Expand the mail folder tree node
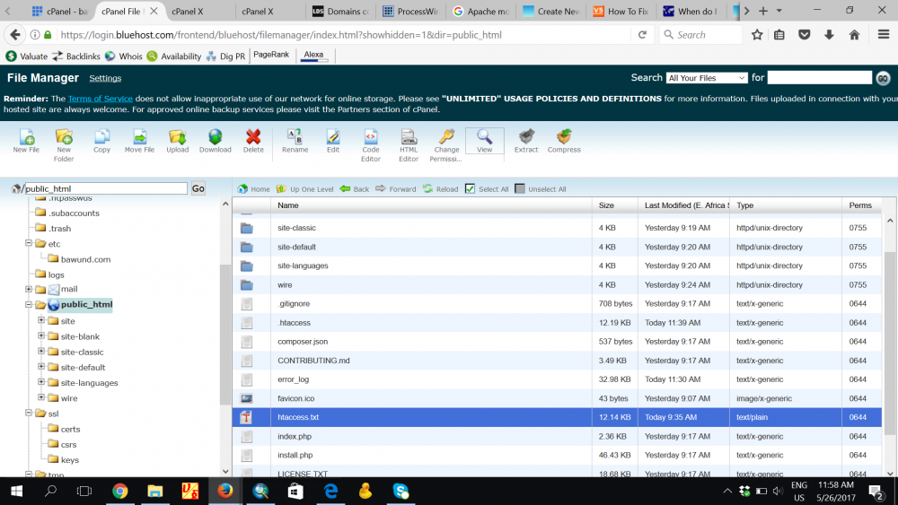Screen dimensions: 898x505 pyautogui.click(x=29, y=289)
